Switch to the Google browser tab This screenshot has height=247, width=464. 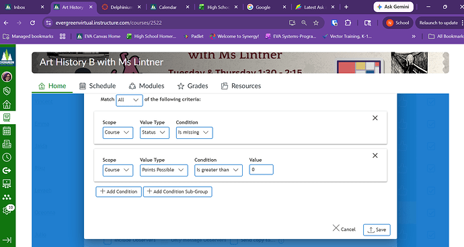(x=263, y=7)
